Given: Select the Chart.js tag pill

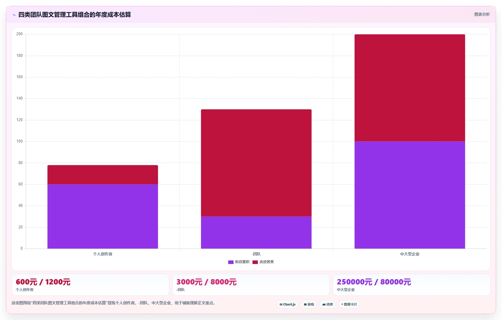Looking at the screenshot, I should point(287,304).
